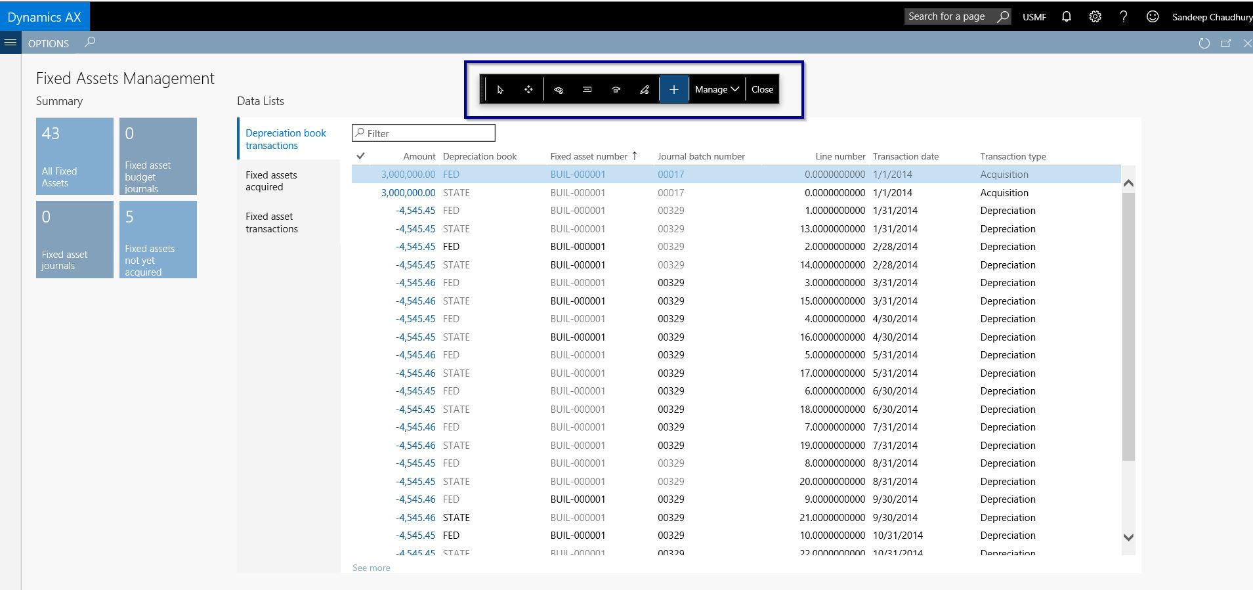
Task: Select the Fixed assets acquired tab
Action: [x=288, y=181]
